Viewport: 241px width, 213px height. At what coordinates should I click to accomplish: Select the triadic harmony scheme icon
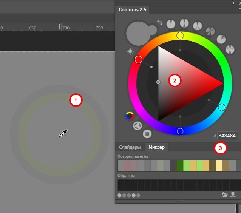[198, 26]
